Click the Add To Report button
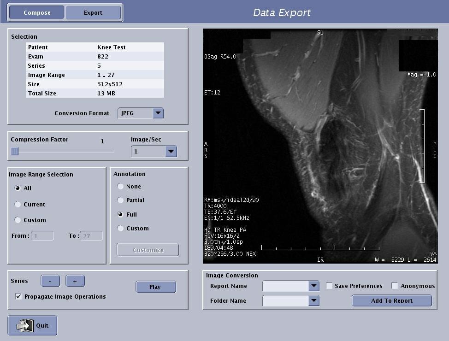The width and height of the screenshot is (449, 341). coord(392,301)
